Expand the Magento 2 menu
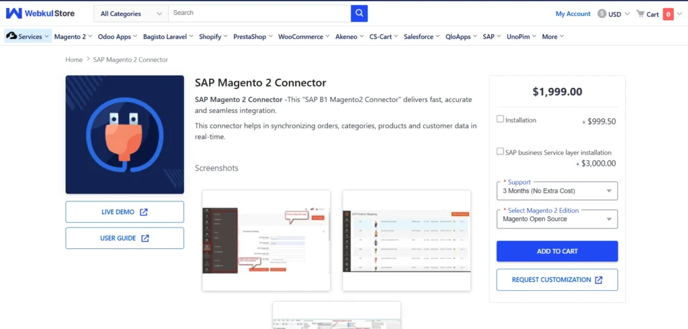 click(73, 37)
